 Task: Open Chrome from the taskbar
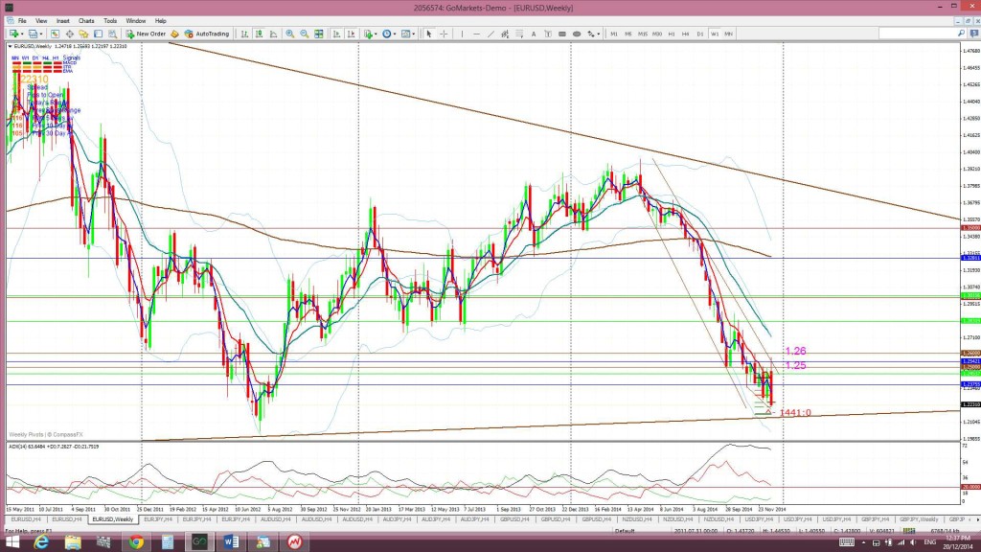[136, 542]
